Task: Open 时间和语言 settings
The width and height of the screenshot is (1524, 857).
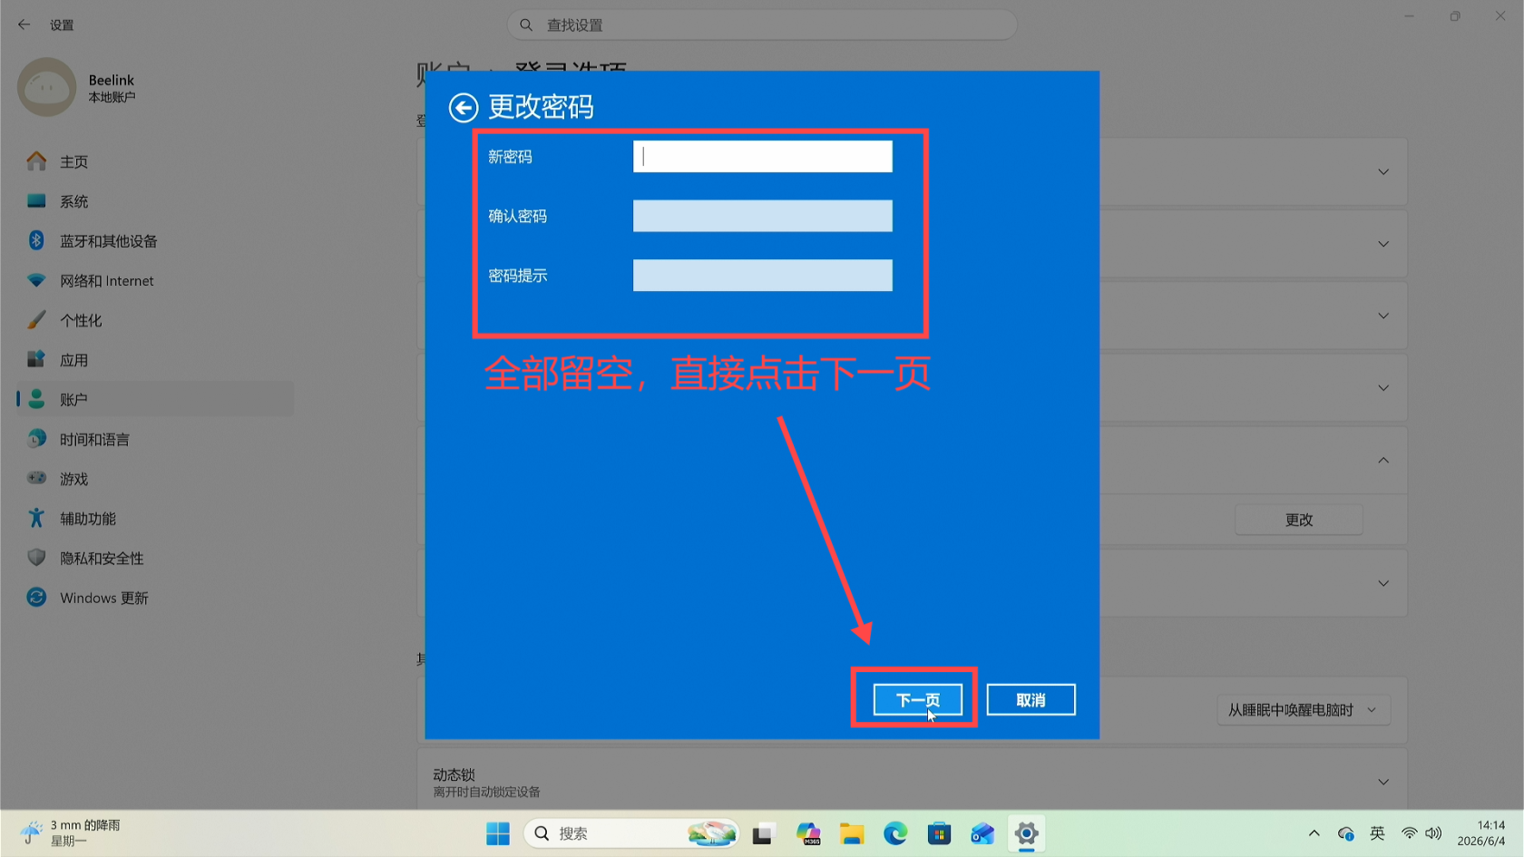Action: (154, 439)
